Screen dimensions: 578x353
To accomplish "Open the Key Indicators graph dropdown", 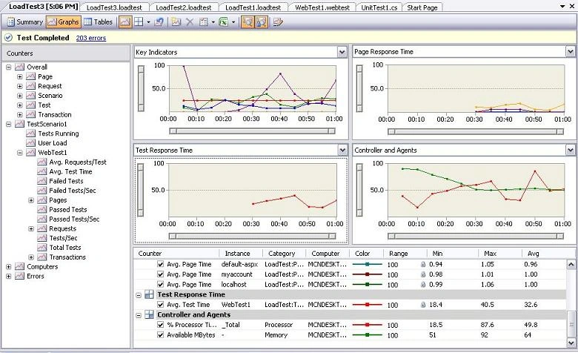I will click(342, 52).
